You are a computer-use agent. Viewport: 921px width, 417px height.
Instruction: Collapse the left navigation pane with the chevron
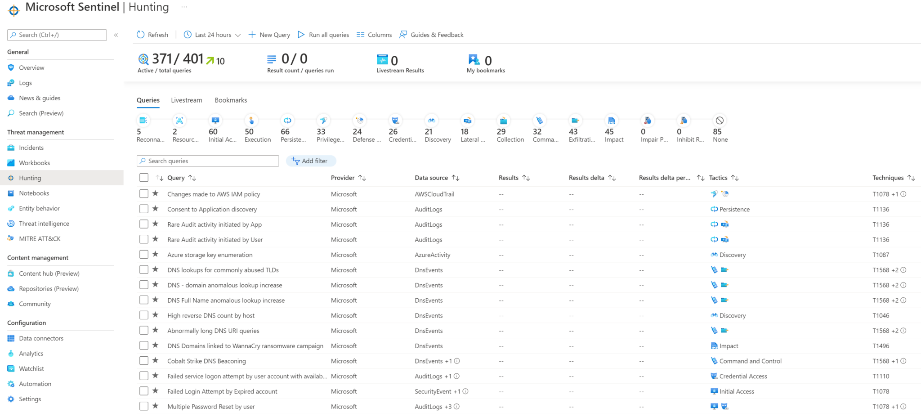[116, 35]
